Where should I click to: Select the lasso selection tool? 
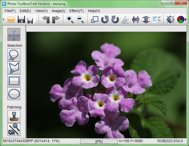14,55
